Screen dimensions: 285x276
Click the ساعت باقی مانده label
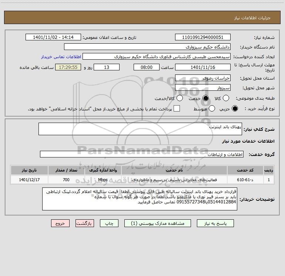coord(37,67)
